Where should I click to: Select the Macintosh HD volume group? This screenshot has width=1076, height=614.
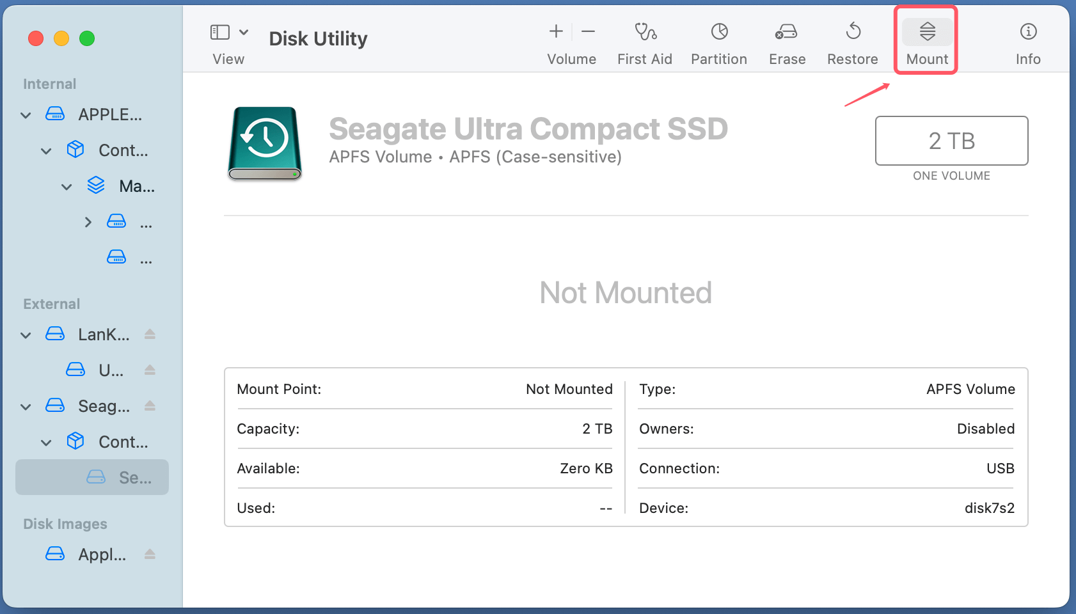[136, 186]
